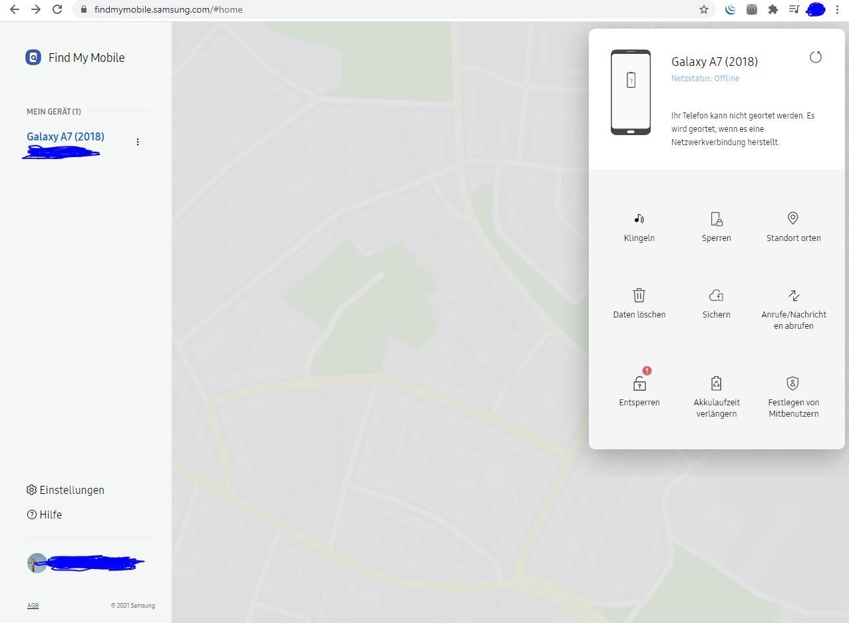The width and height of the screenshot is (849, 623).
Task: Click the Klingeln label
Action: [639, 238]
